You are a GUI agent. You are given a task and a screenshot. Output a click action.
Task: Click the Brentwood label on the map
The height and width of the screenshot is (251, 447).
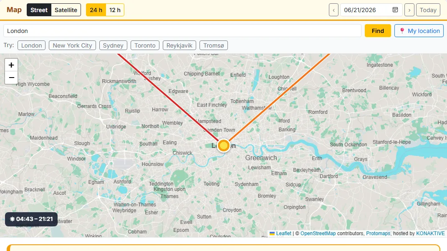coord(354,90)
